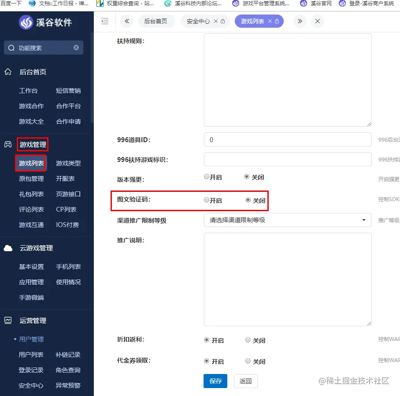Select 关闭 for 图文验证码
The width and height of the screenshot is (400, 396).
[x=248, y=200]
